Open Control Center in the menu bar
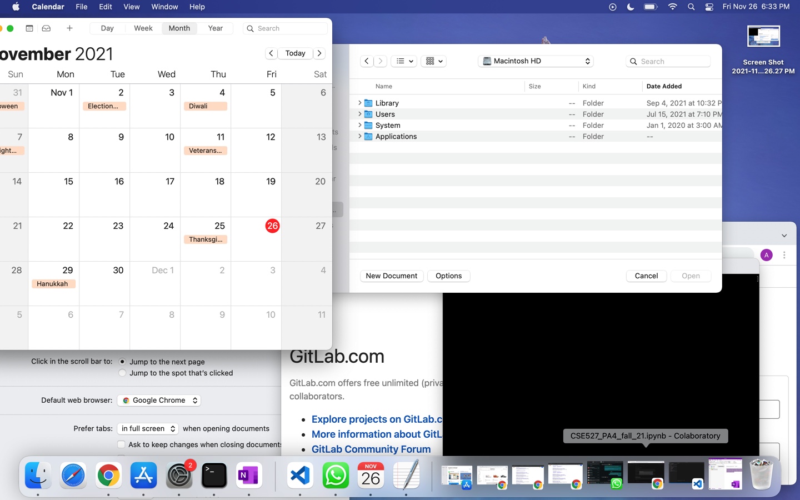The image size is (800, 500). 709,7
